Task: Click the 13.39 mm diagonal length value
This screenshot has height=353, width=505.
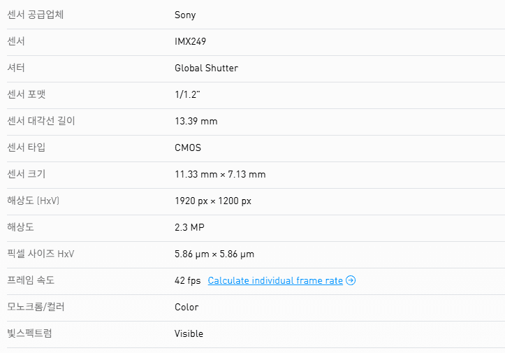Action: pos(196,121)
